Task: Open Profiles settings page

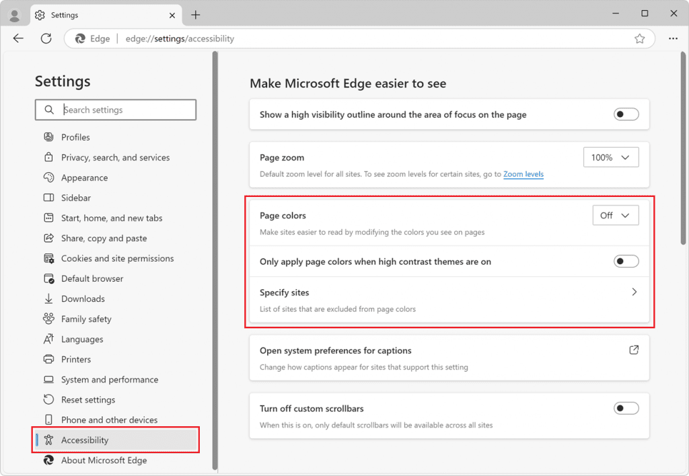Action: point(75,137)
